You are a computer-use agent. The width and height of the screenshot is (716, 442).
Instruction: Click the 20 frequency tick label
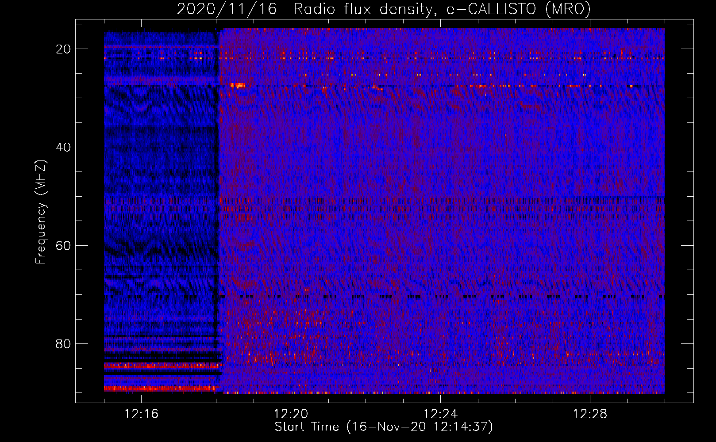pos(63,49)
